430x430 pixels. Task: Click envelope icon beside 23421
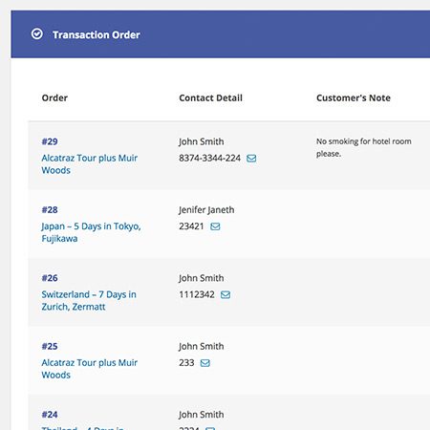point(215,226)
